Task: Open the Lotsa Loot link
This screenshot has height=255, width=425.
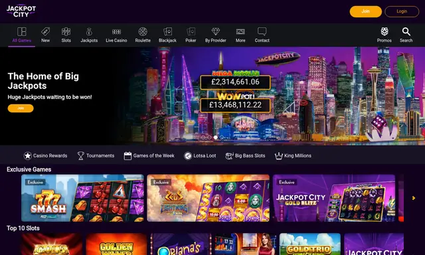Action: point(200,156)
